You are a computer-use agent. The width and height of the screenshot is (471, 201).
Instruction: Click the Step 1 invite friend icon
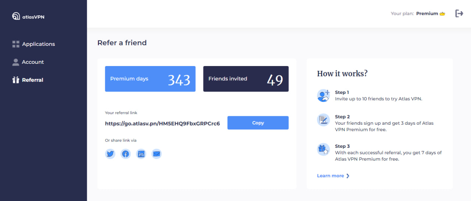click(323, 95)
